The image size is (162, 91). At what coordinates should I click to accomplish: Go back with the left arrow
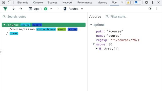tap(14, 9)
